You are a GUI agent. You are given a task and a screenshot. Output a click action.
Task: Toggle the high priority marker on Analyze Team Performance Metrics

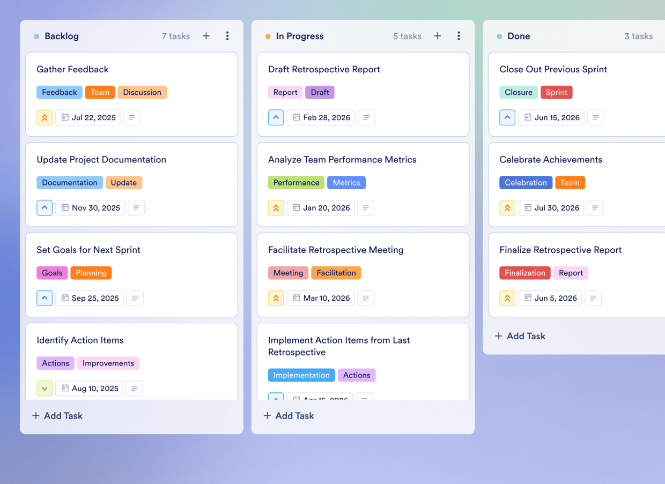click(x=276, y=207)
